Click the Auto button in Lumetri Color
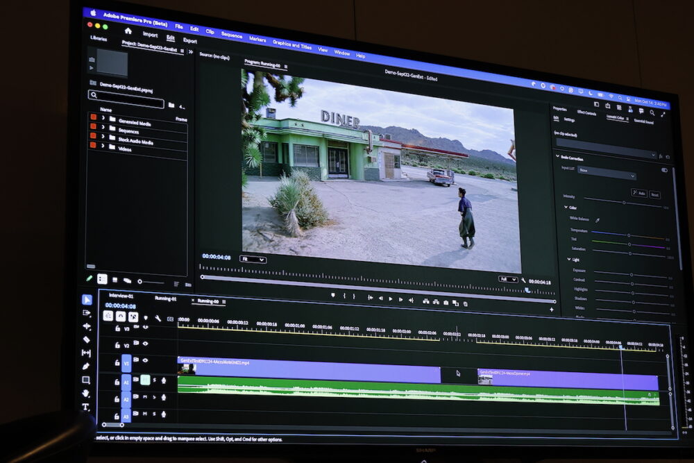Screen dimensions: 694x463 tap(639, 194)
